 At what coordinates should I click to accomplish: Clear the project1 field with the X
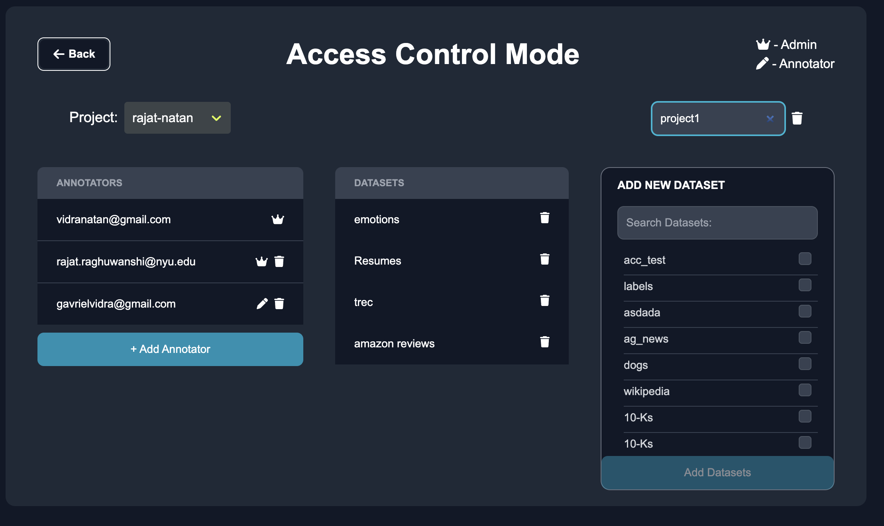coord(770,119)
